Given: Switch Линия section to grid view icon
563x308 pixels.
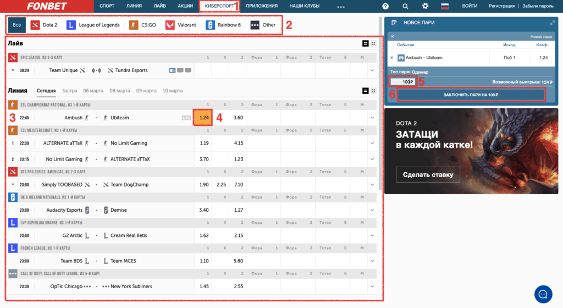Looking at the screenshot, I should click(x=373, y=91).
